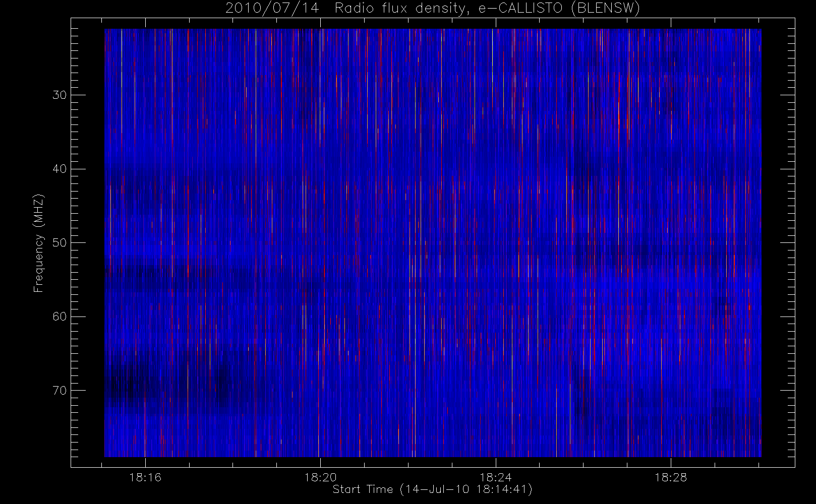Click the 50 frequency tick label
Screen dimensions: 816x504
(x=60, y=242)
